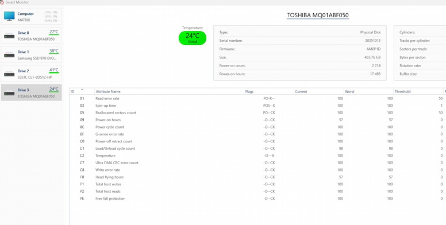Select the Computer MATRIX monitor icon
The height and width of the screenshot is (225, 446).
(x=9, y=16)
